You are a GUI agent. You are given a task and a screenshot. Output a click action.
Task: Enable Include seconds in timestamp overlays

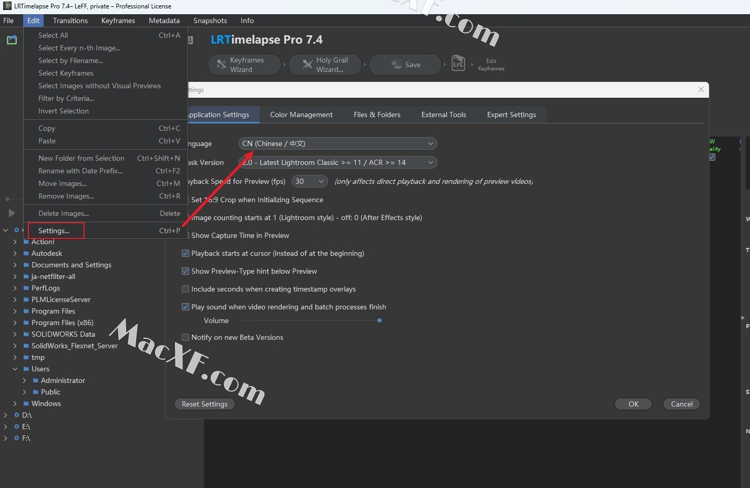[x=186, y=289]
